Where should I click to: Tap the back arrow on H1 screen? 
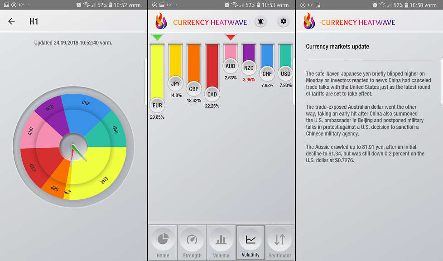click(x=11, y=21)
